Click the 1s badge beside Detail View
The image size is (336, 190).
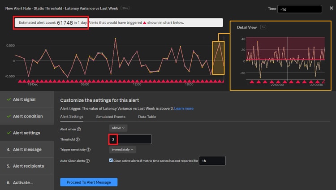(x=263, y=27)
